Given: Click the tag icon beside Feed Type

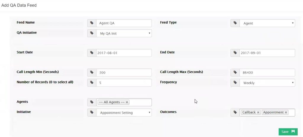Looking at the screenshot, I should click(x=235, y=23).
